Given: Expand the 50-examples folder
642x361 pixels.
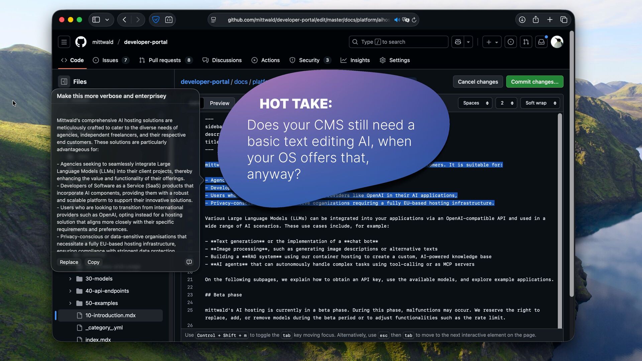Looking at the screenshot, I should [70, 303].
